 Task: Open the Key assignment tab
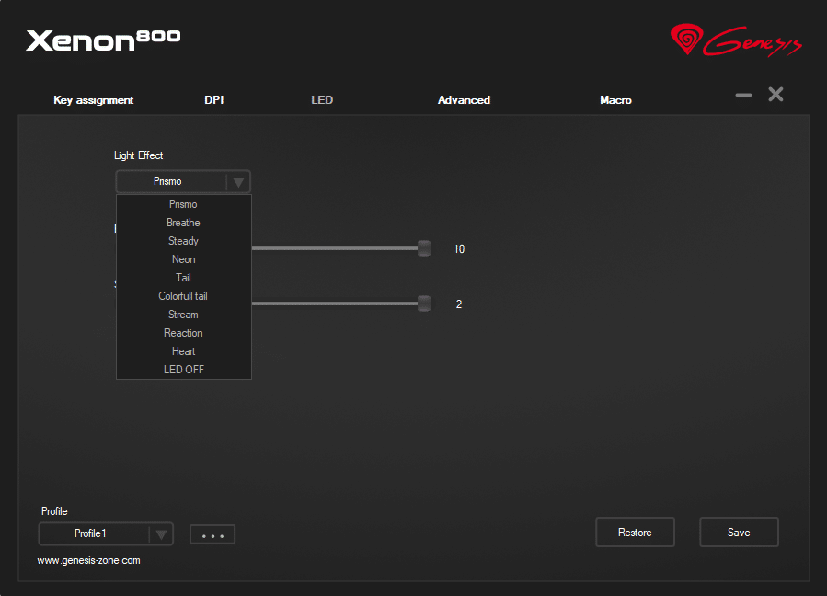pyautogui.click(x=94, y=100)
